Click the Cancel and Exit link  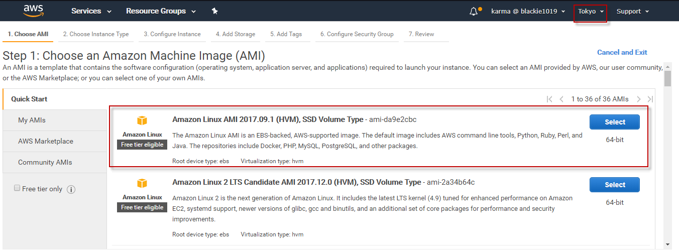pyautogui.click(x=622, y=52)
